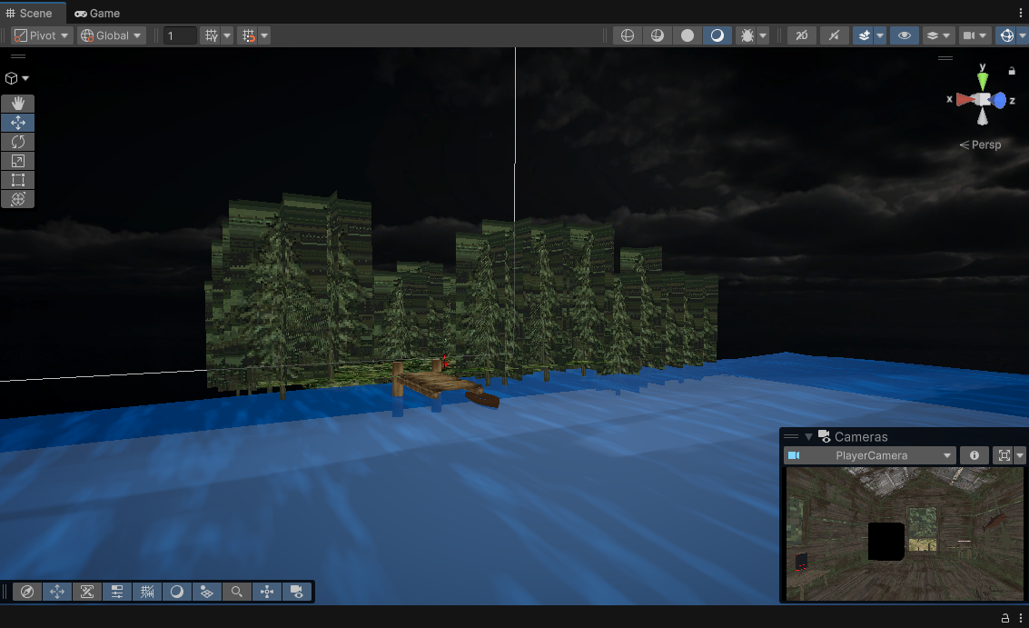Viewport: 1029px width, 628px height.
Task: Click the status bar lock icon
Action: coord(1004,617)
